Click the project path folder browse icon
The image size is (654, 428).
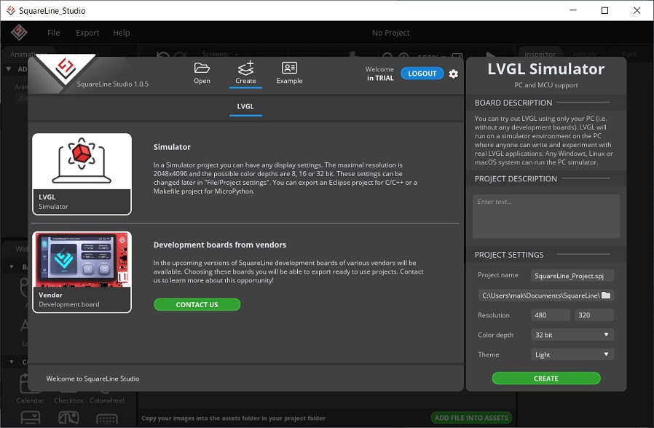[605, 296]
